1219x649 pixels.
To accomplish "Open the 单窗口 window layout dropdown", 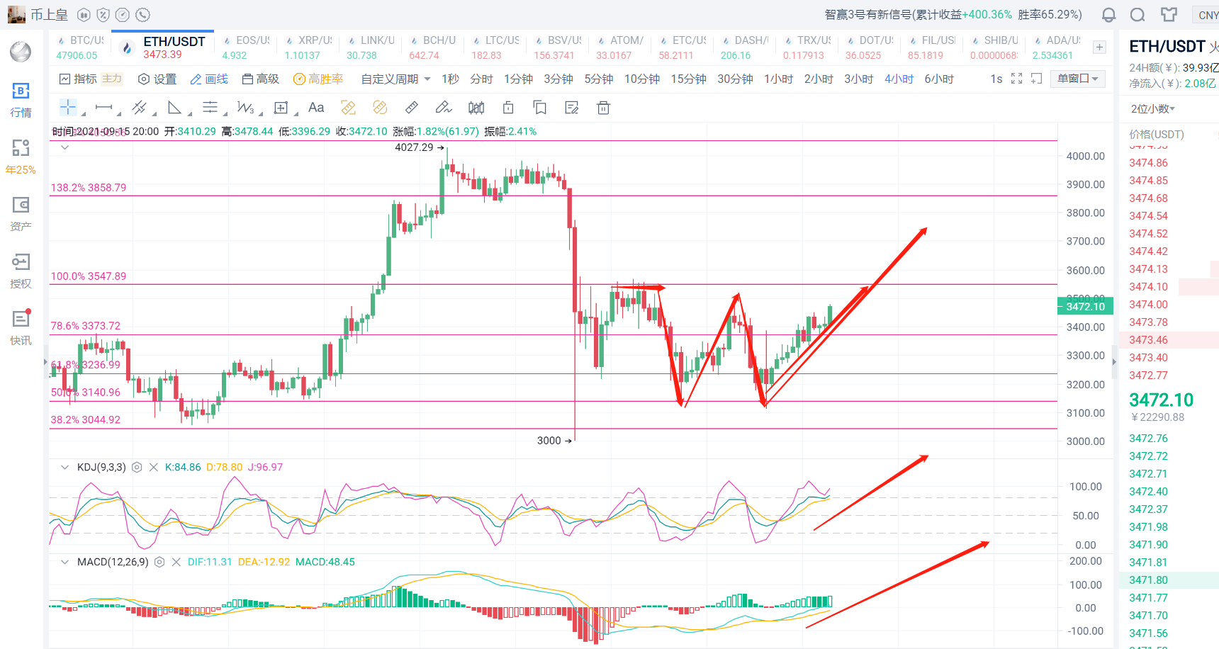I will point(1077,79).
